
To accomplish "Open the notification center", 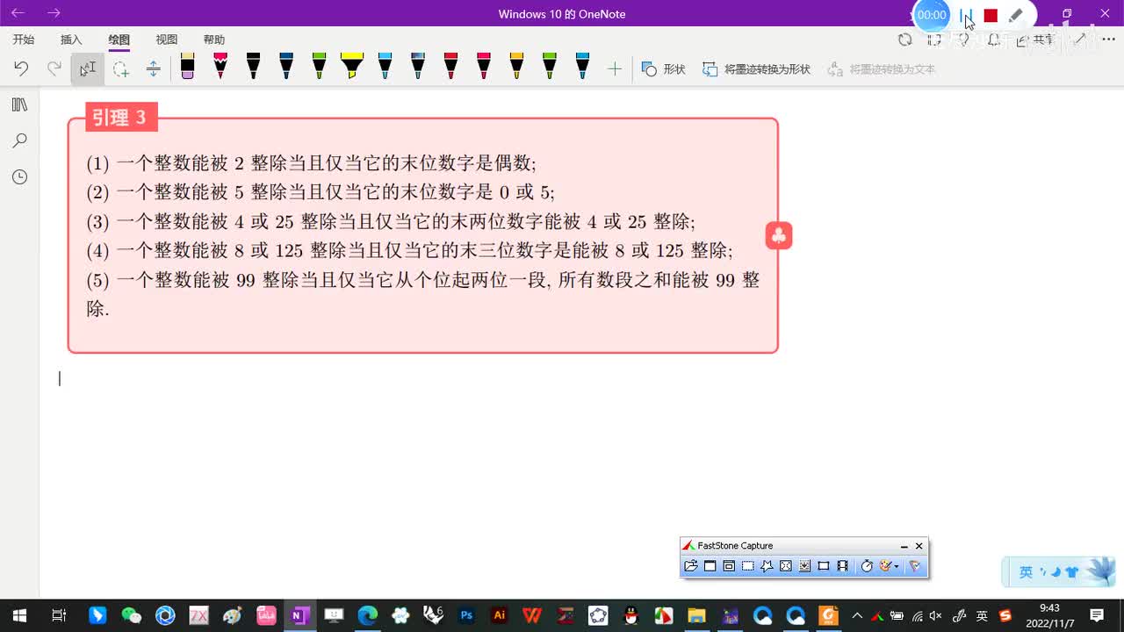I will 1097,615.
